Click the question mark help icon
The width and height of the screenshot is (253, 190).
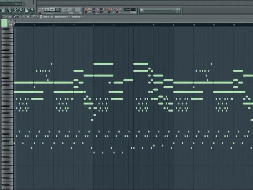[x=32, y=11]
